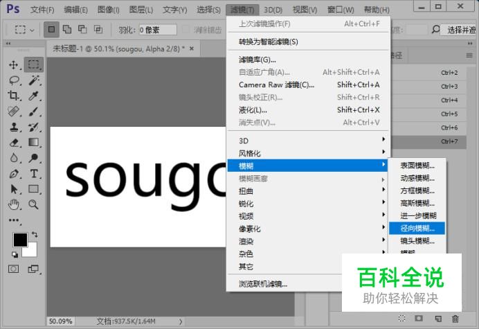The height and width of the screenshot is (329, 479).
Task: Expand the 视频 submenu
Action: [x=309, y=216]
